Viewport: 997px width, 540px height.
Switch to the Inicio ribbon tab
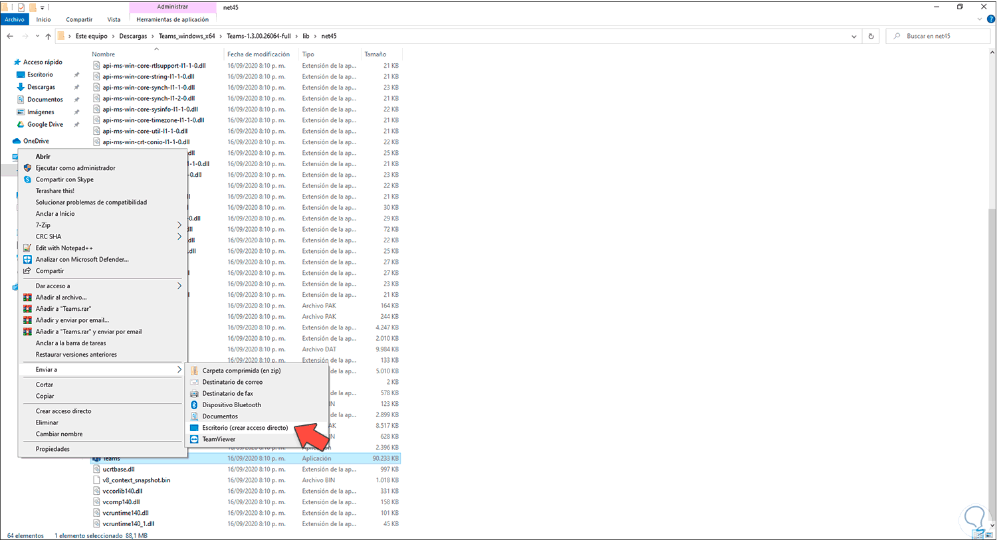pyautogui.click(x=43, y=20)
